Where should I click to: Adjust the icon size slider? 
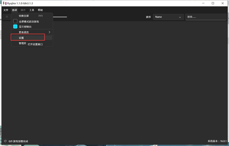click(x=60, y=17)
